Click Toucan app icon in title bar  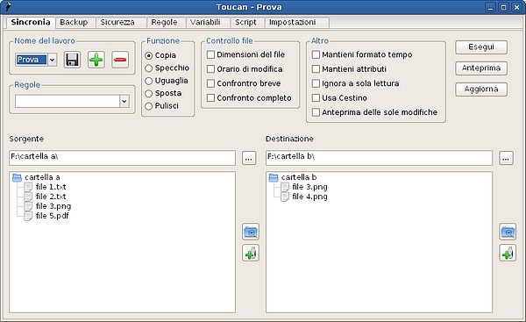click(8, 7)
